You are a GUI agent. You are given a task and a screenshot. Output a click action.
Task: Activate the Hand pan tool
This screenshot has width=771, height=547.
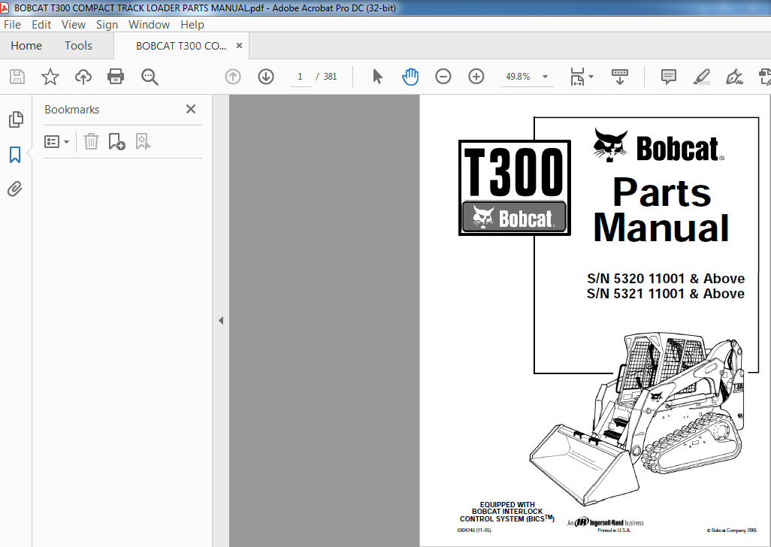pos(410,77)
